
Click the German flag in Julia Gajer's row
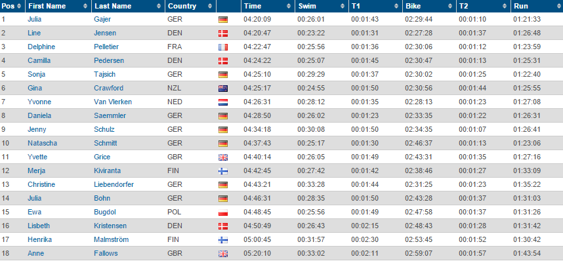[x=223, y=20]
